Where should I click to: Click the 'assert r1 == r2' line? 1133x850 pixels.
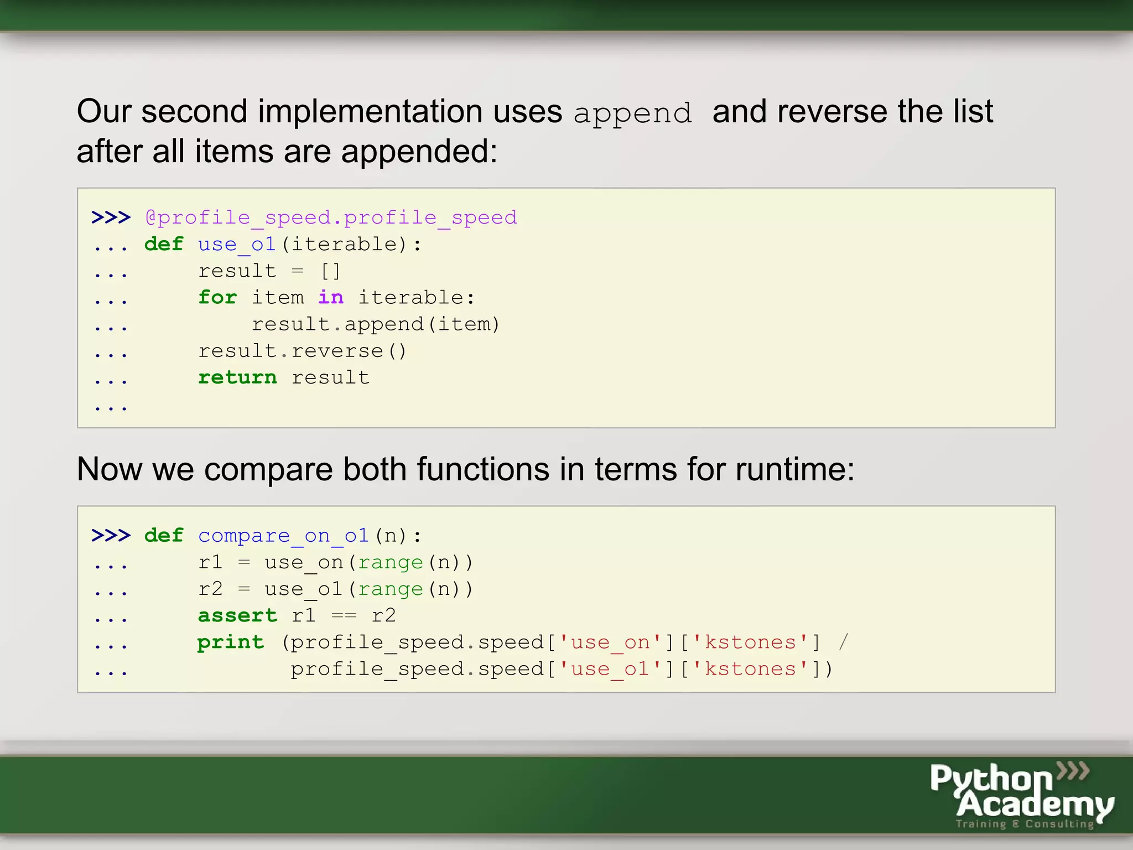(297, 615)
